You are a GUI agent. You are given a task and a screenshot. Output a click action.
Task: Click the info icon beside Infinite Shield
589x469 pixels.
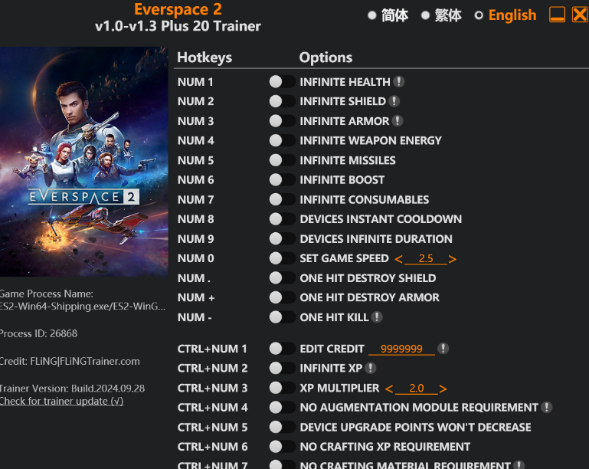[x=394, y=101]
